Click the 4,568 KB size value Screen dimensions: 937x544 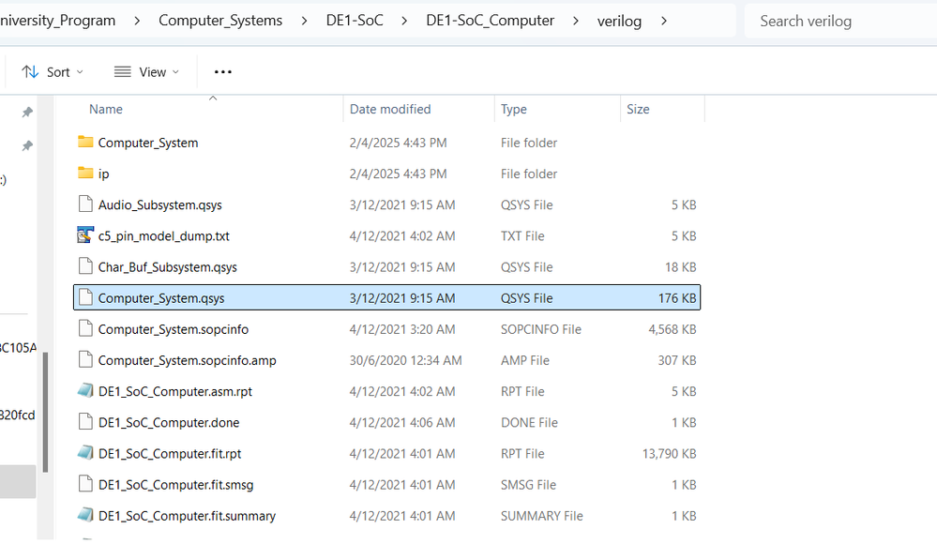[673, 329]
